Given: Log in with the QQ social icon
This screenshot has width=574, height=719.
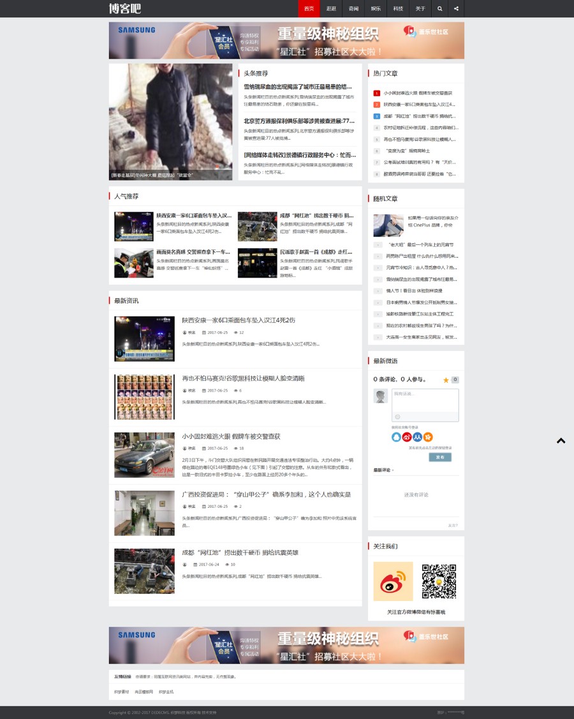Looking at the screenshot, I should (x=396, y=438).
